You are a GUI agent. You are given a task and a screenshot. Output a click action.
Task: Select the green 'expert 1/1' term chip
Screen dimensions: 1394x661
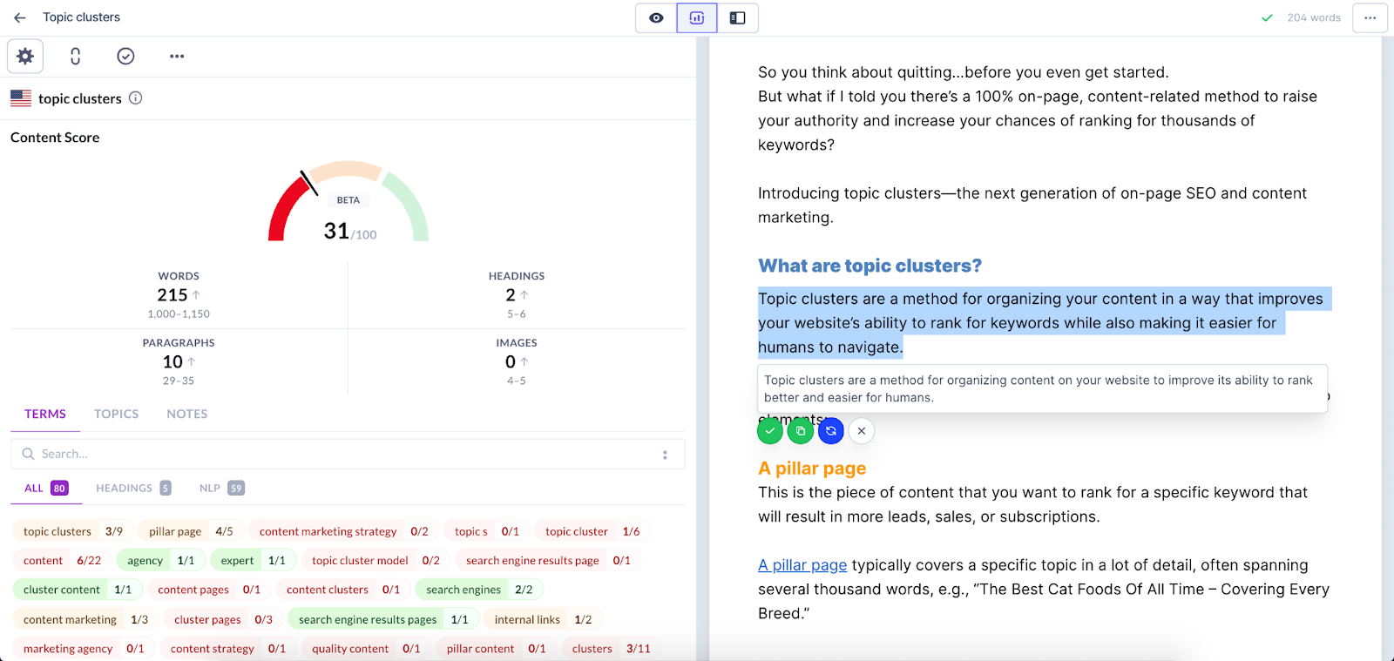(254, 561)
